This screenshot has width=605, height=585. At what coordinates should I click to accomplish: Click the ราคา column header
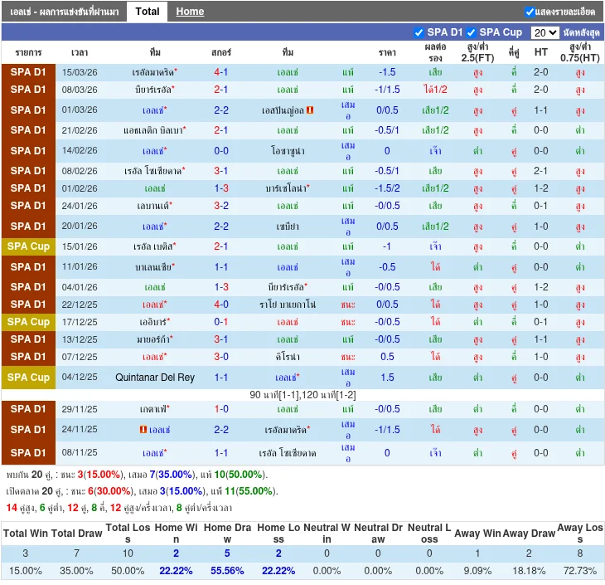[387, 52]
